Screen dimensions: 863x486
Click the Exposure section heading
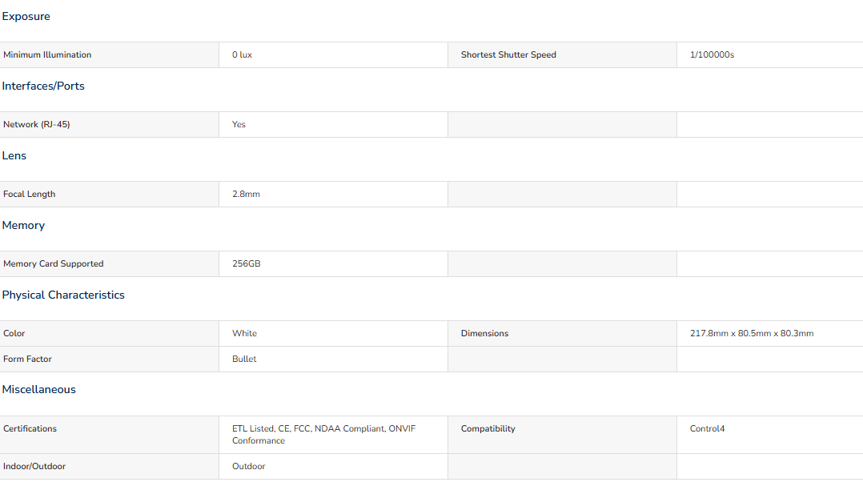(x=26, y=17)
